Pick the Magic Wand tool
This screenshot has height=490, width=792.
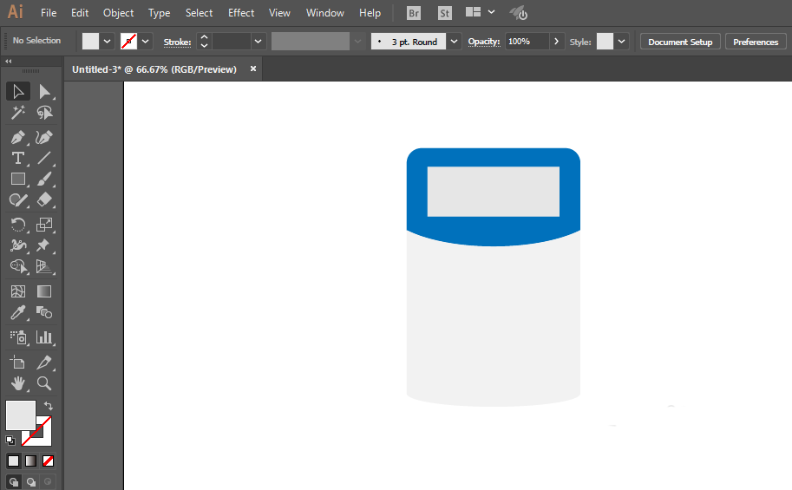[x=17, y=112]
